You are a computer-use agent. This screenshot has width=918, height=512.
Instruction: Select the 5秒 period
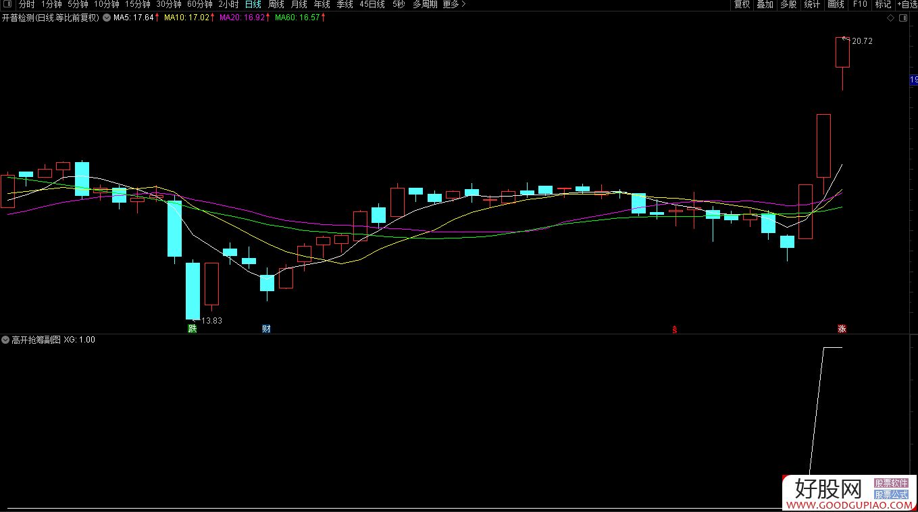(x=399, y=5)
